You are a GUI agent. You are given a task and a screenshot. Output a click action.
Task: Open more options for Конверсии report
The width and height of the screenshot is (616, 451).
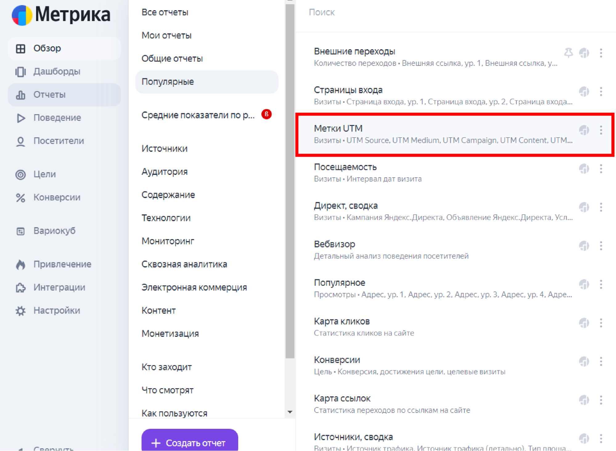pos(601,361)
